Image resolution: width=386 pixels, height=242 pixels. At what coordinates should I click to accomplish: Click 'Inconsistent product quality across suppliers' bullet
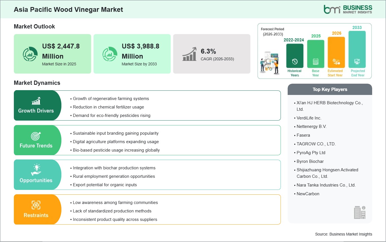[115, 219]
